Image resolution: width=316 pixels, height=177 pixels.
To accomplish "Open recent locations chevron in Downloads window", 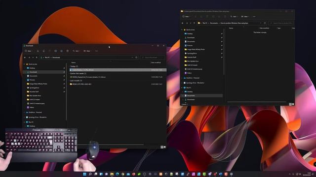I will [33, 58].
